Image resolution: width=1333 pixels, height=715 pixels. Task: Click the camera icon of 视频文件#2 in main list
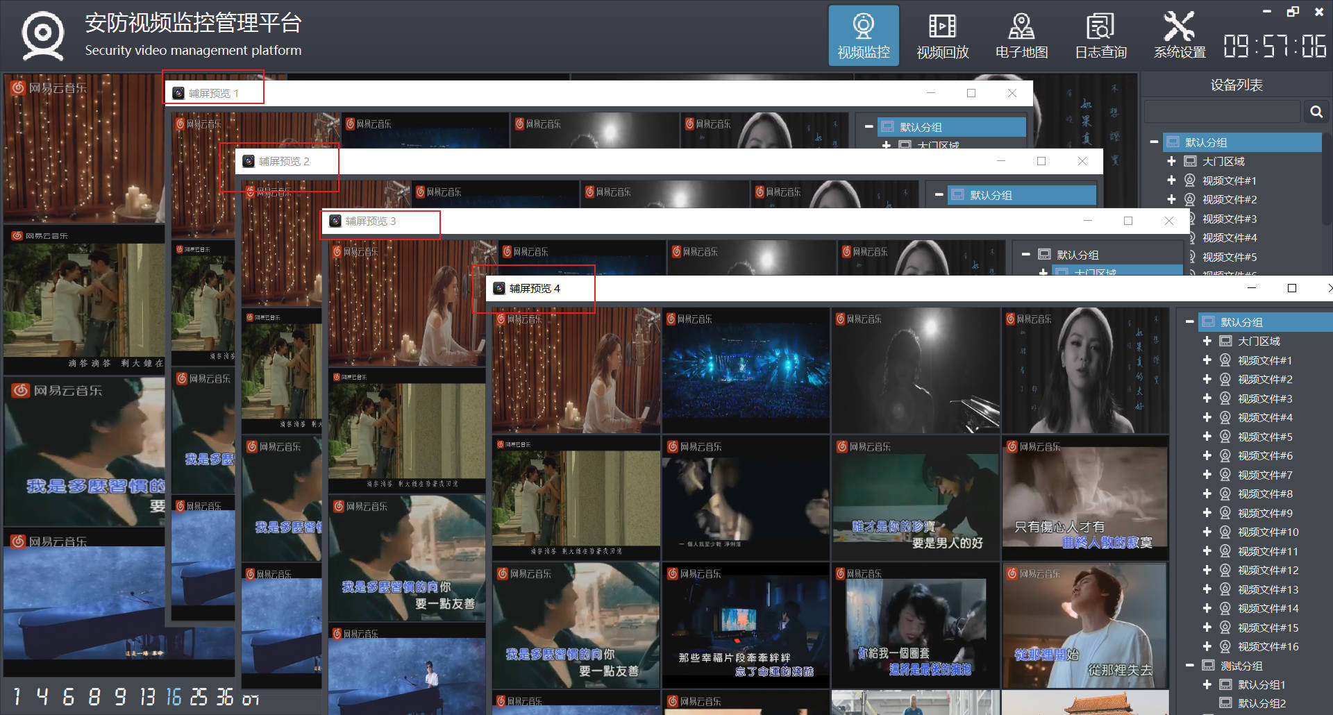(1190, 199)
